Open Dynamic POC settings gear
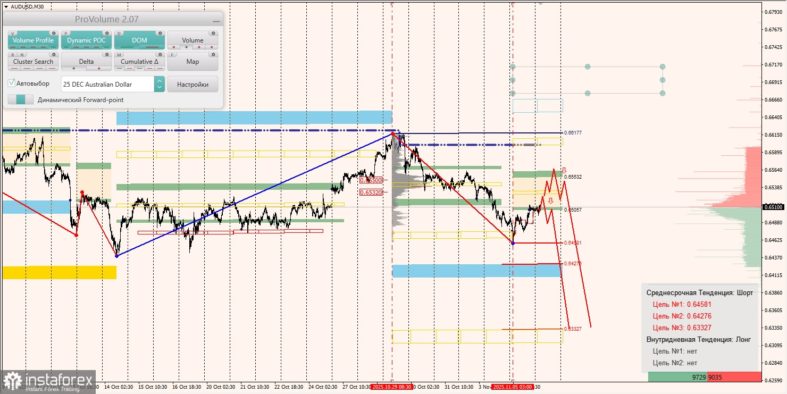Image resolution: width=787 pixels, height=394 pixels. (x=107, y=33)
